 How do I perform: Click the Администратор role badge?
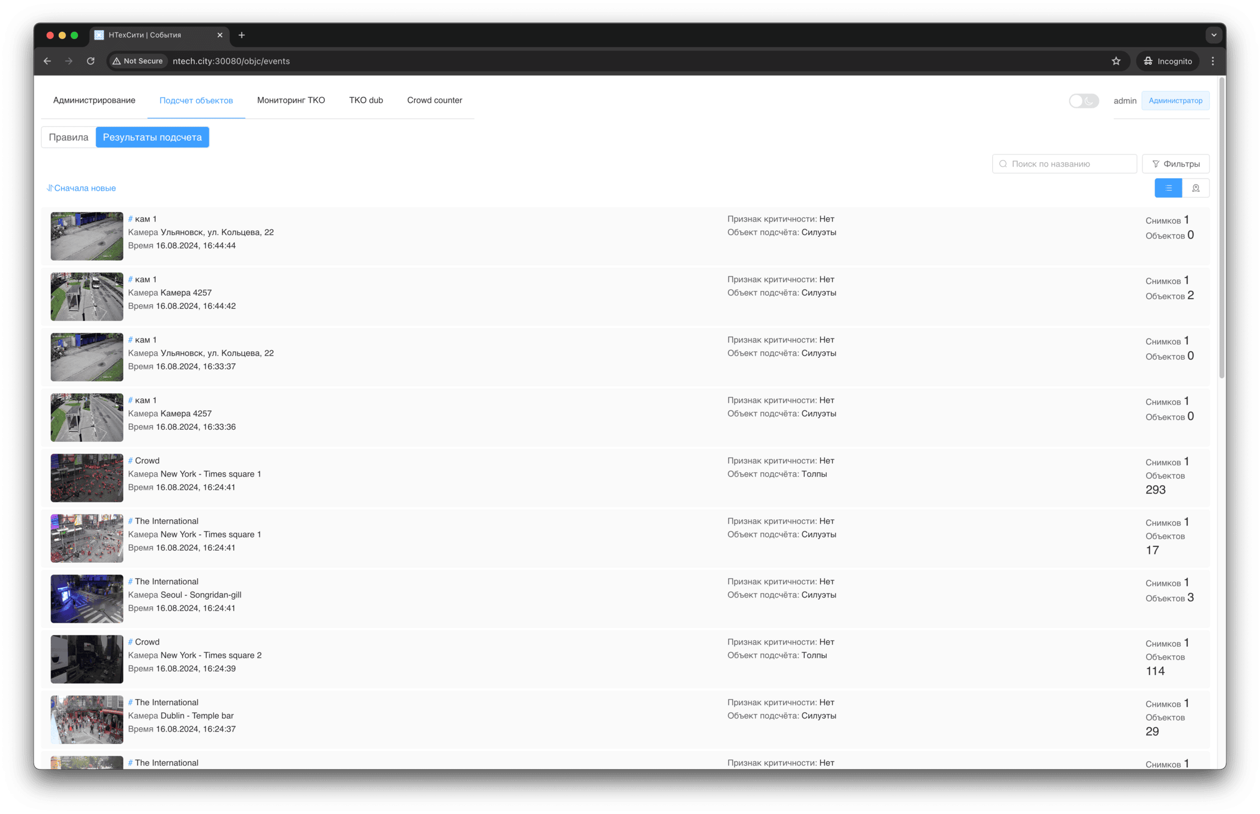click(1175, 101)
